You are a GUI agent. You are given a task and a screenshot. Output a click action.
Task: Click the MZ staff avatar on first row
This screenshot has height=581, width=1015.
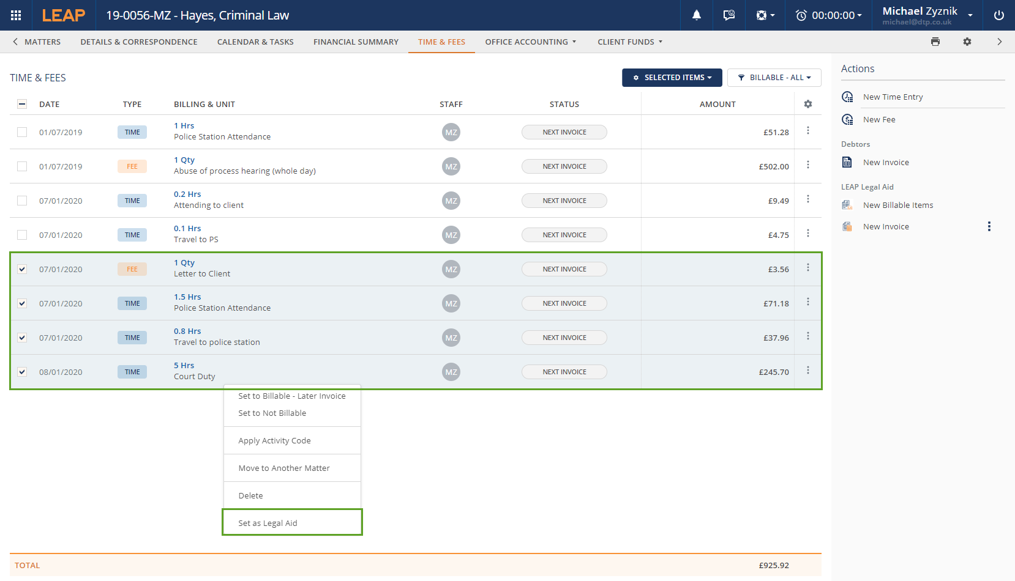tap(451, 132)
